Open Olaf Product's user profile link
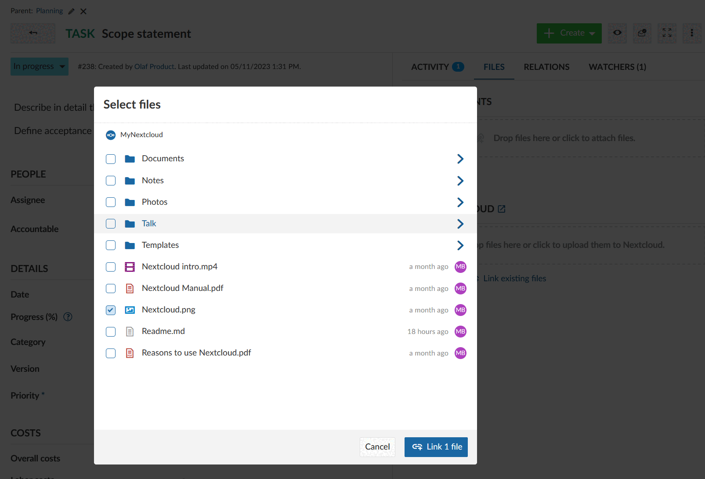This screenshot has height=479, width=705. (x=154, y=66)
